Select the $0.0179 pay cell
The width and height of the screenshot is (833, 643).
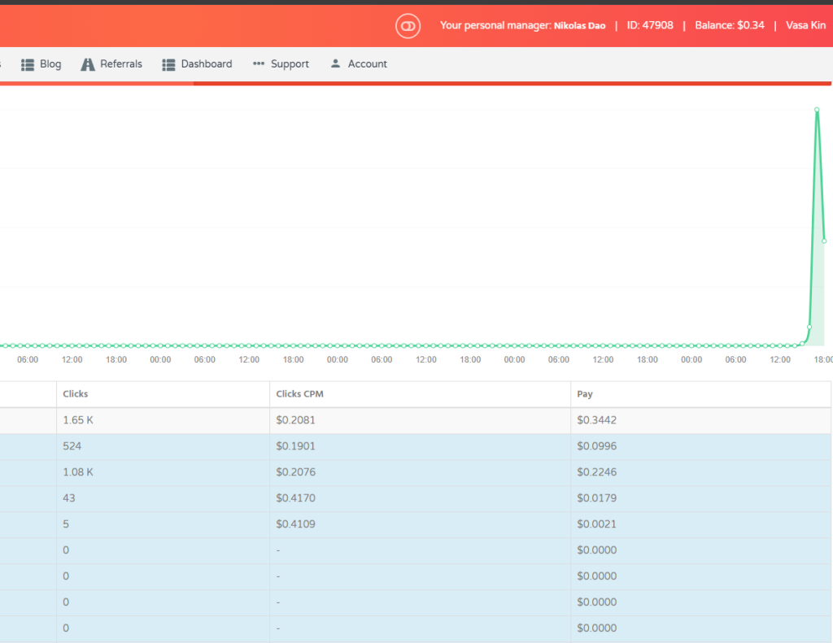coord(700,498)
